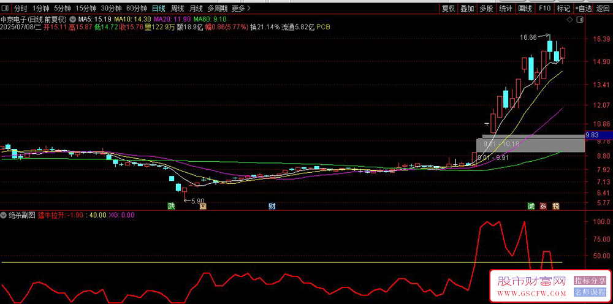Screen dimensions: 613x304
Task: Switch to the 15分钟 period tab
Action: (86, 8)
